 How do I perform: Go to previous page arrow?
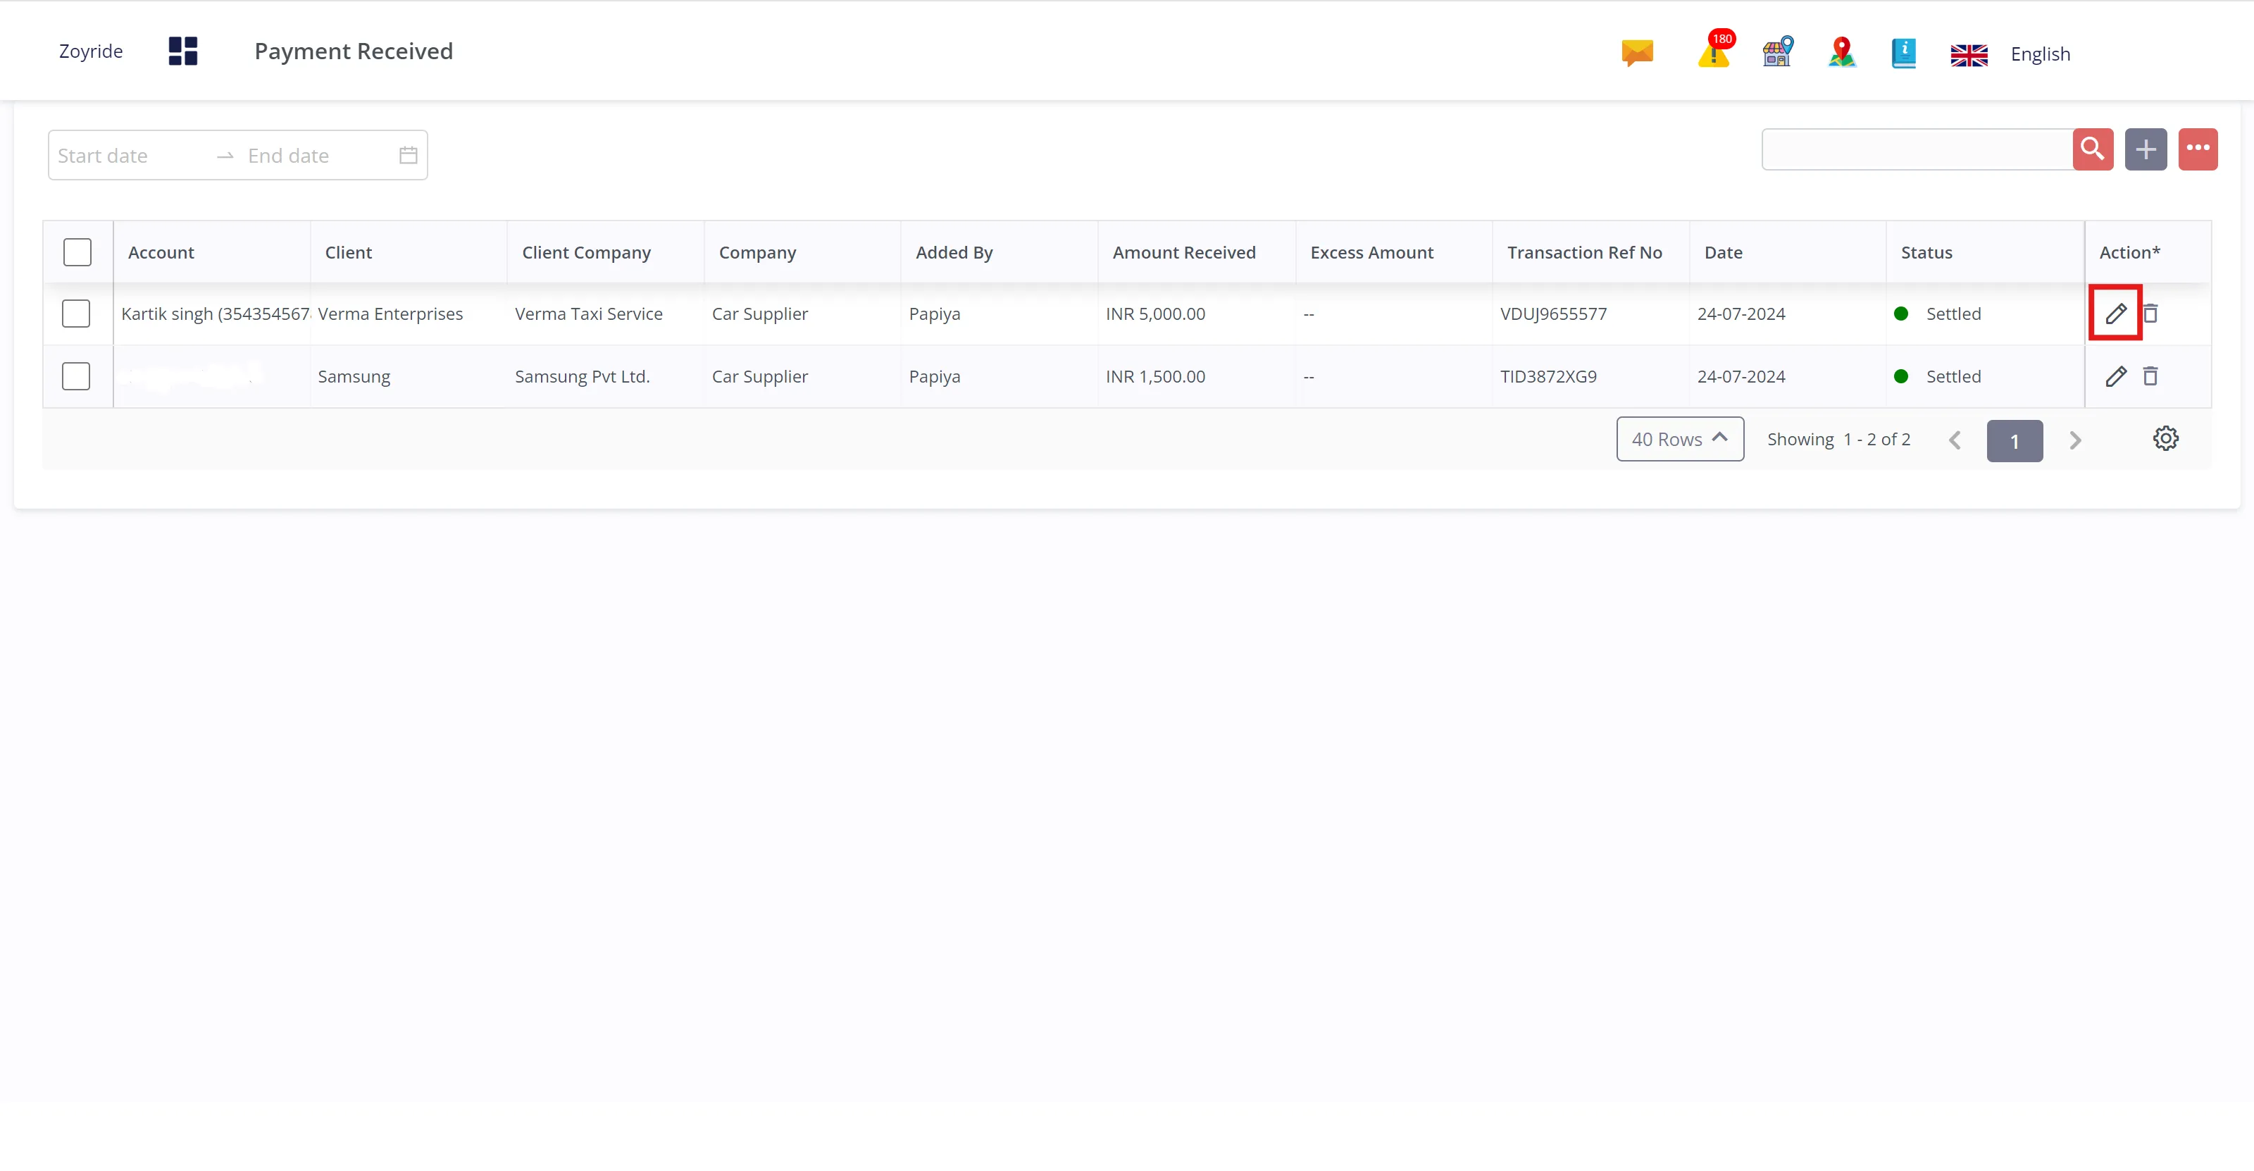(1955, 440)
